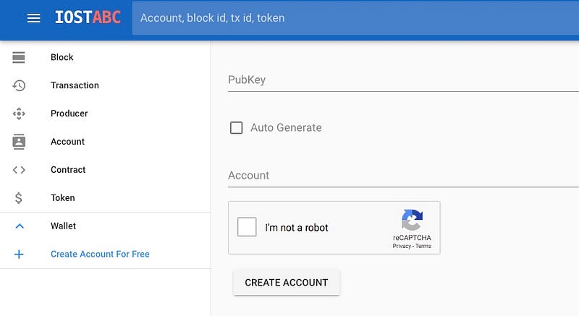Open the Transaction menu item
The height and width of the screenshot is (316, 579).
click(x=75, y=85)
